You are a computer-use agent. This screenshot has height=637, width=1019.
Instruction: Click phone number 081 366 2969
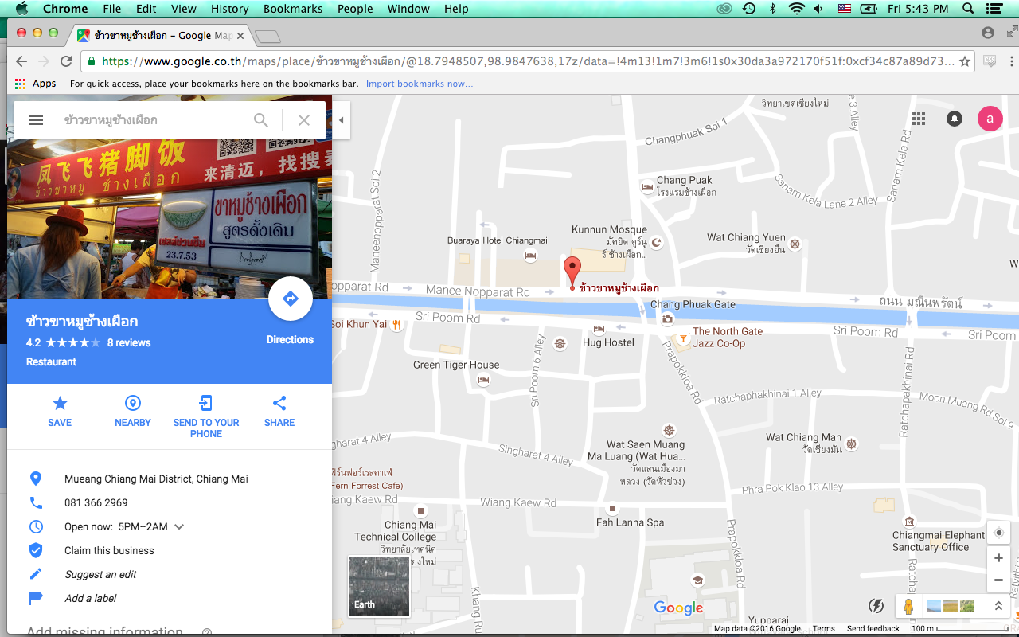96,502
